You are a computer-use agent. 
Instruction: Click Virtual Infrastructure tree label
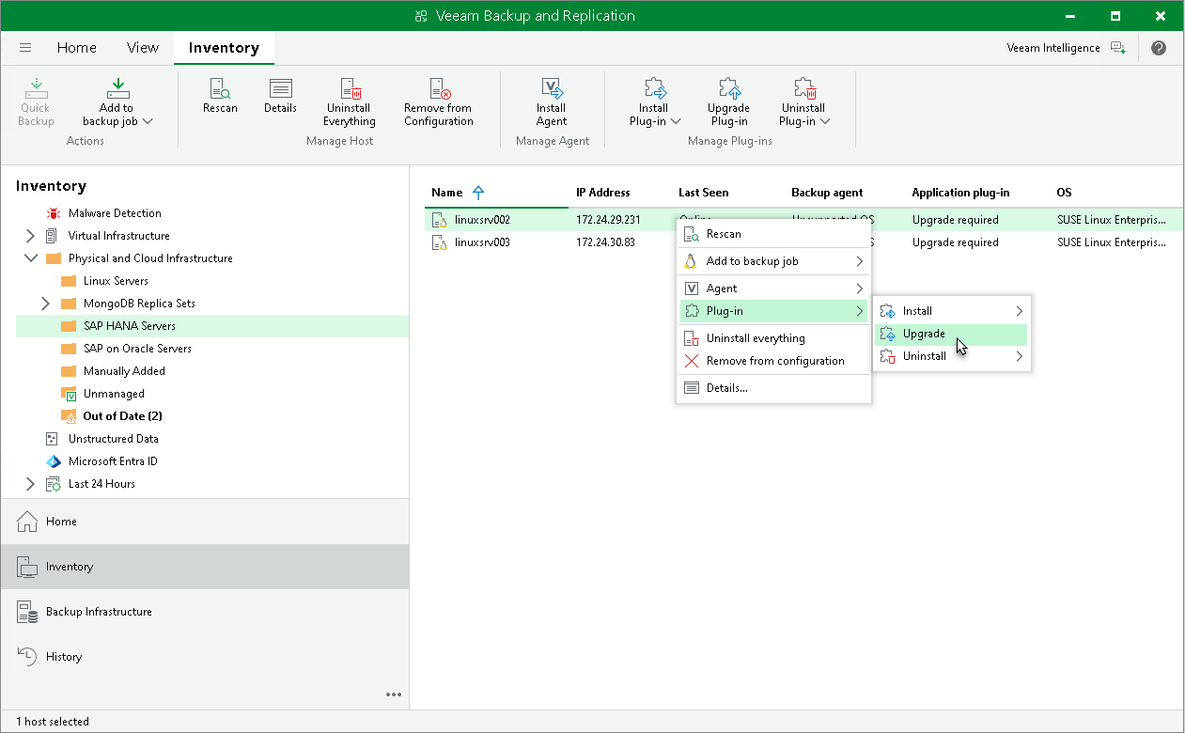(119, 236)
